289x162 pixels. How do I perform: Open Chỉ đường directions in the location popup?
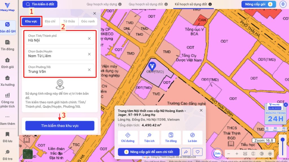click(128, 138)
